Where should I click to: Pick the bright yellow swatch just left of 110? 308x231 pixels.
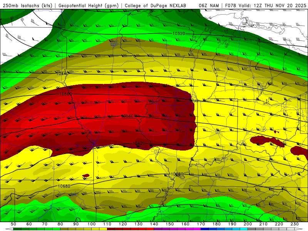103,229
